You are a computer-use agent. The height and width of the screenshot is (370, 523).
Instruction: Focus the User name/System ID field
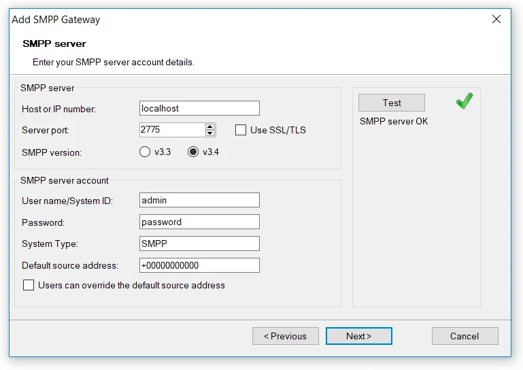click(x=199, y=200)
